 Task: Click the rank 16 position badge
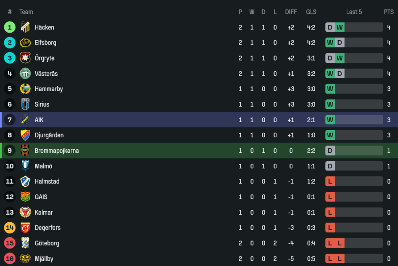pyautogui.click(x=10, y=259)
